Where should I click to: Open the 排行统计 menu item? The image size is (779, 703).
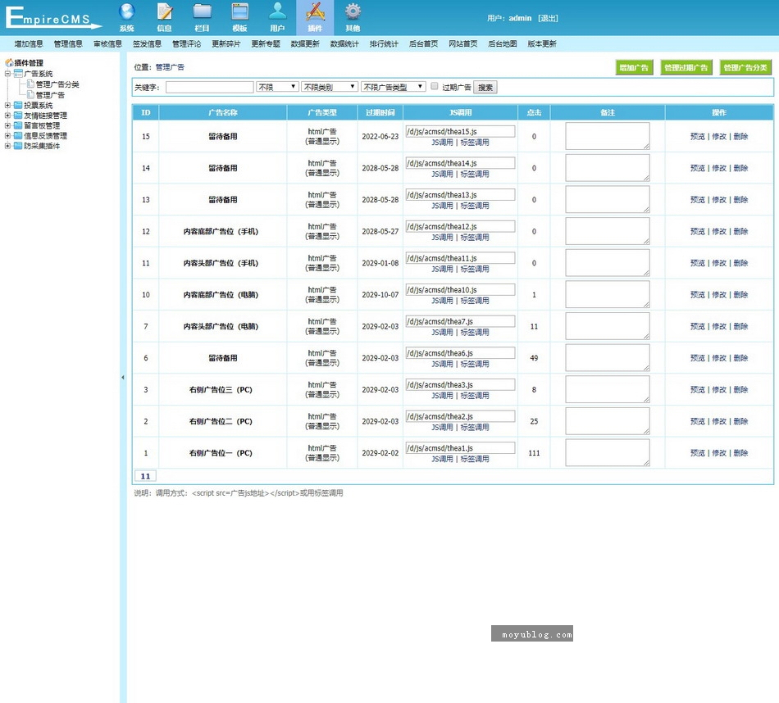pos(384,43)
